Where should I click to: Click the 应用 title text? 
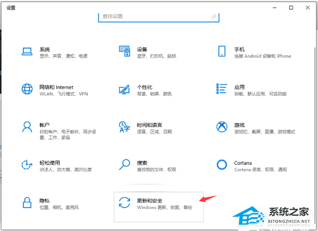pyautogui.click(x=240, y=87)
